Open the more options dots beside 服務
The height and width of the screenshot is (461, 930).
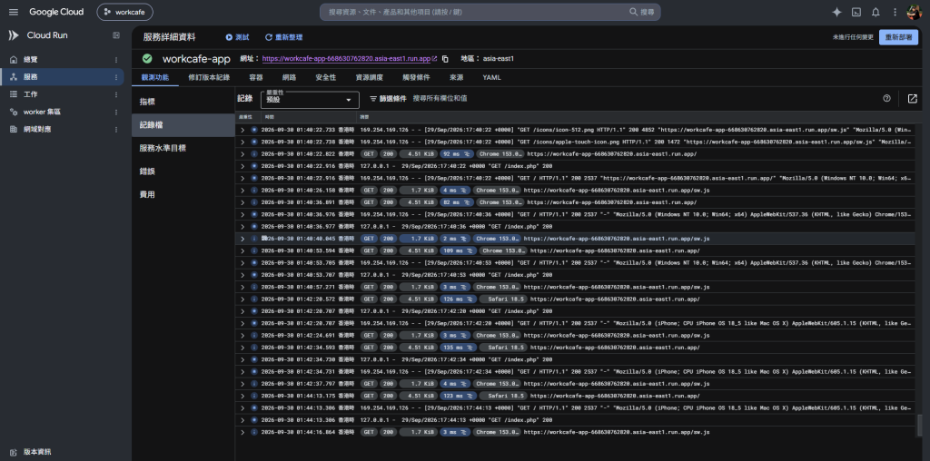[115, 77]
